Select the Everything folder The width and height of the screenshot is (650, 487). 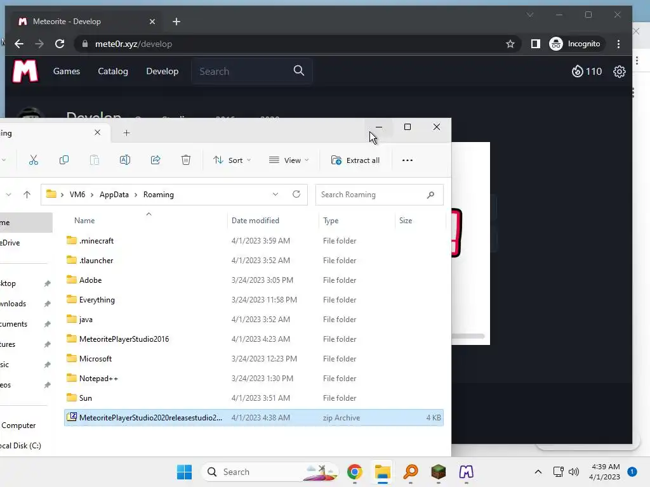[254, 300]
